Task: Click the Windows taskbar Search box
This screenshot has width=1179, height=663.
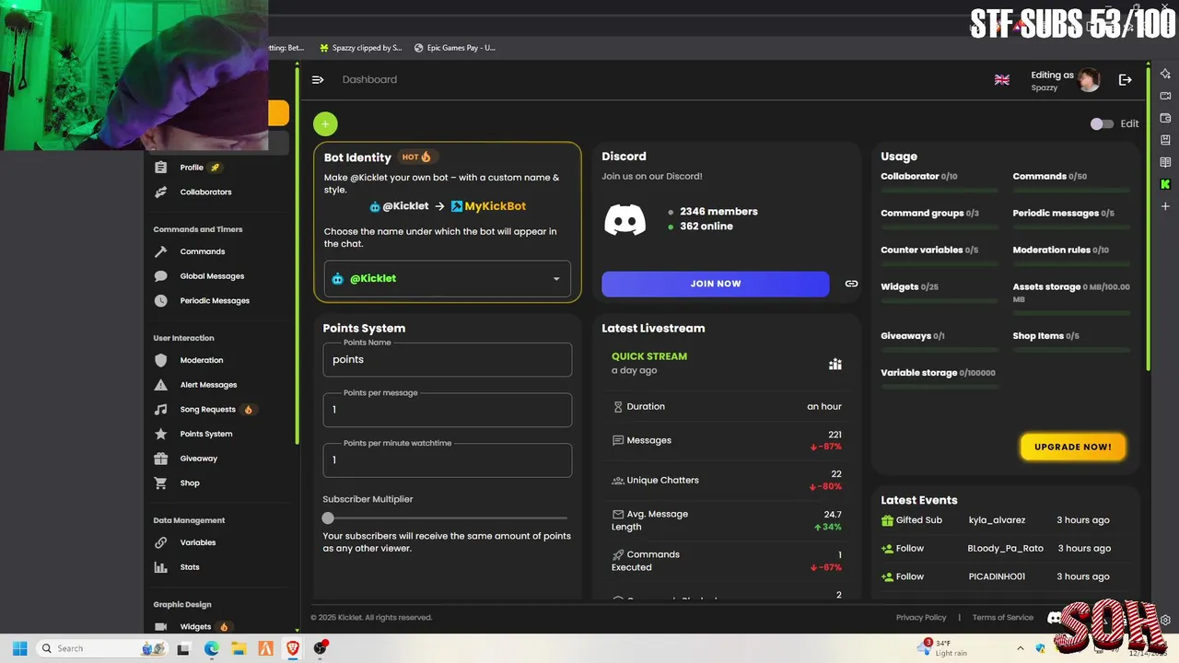Action: click(x=101, y=648)
